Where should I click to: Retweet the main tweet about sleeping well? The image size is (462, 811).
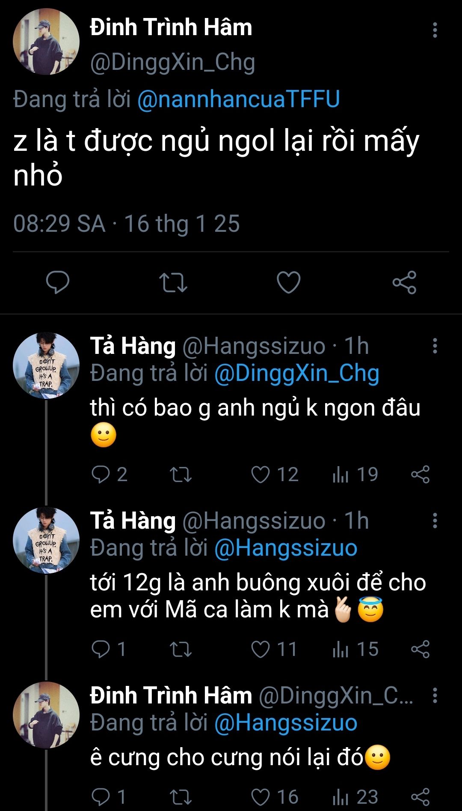pos(173,282)
